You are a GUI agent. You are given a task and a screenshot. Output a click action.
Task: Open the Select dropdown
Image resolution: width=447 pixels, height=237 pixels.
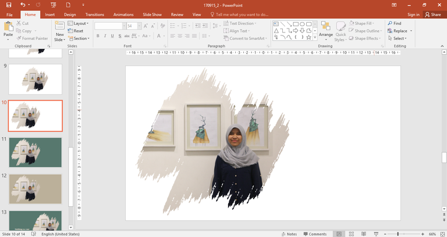point(398,38)
